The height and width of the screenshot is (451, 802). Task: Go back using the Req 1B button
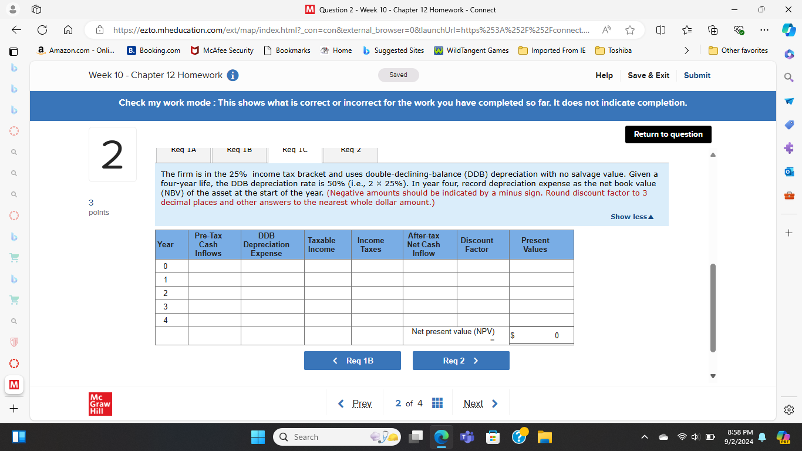tap(352, 360)
